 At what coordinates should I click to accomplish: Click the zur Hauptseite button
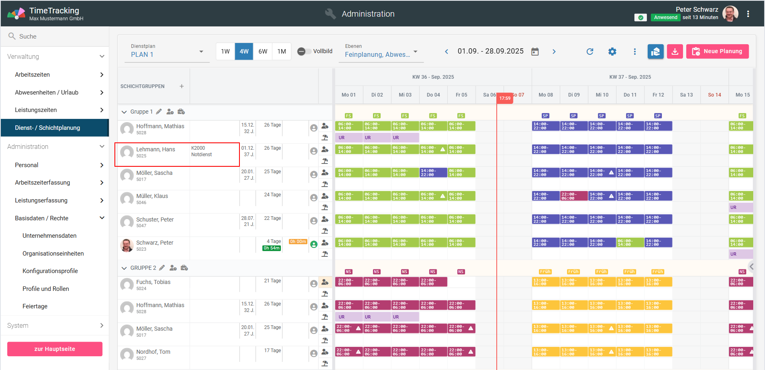tap(55, 349)
